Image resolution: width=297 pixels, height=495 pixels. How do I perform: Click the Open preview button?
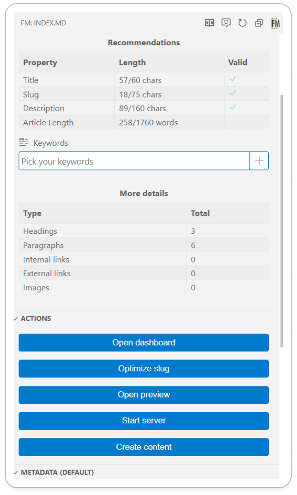point(143,395)
